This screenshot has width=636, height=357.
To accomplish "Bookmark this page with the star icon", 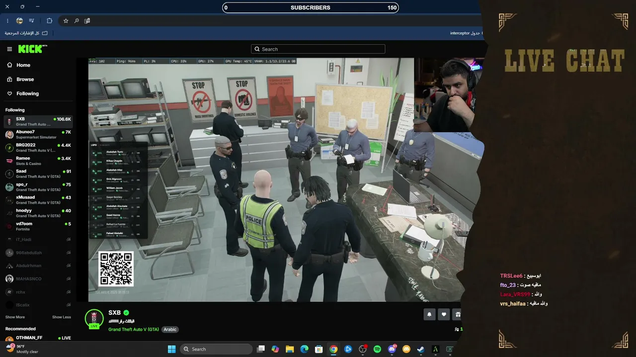I will [66, 21].
